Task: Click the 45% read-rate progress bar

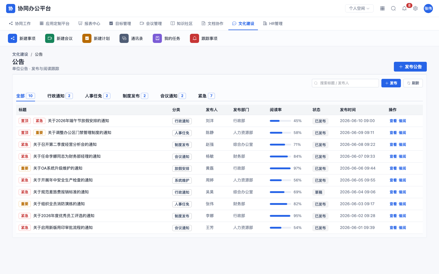Action: point(280,121)
